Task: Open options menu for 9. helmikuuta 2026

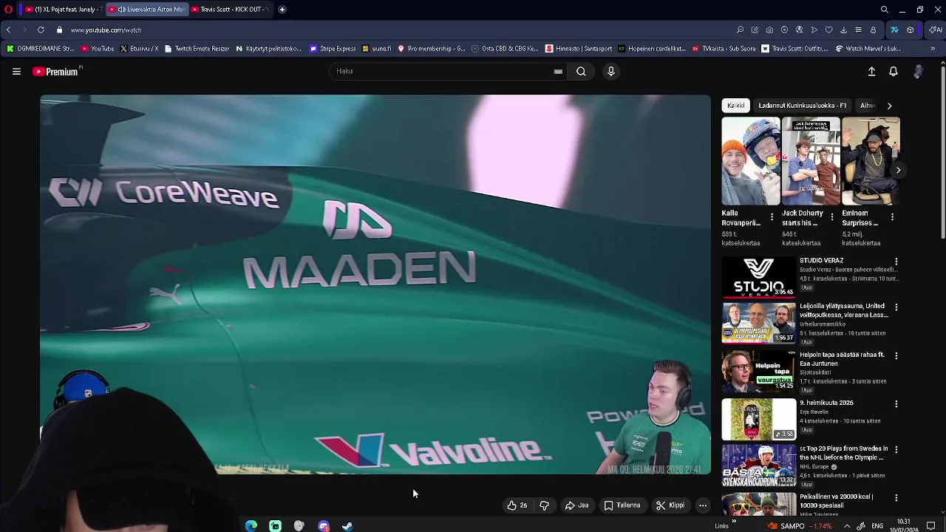Action: 896,404
